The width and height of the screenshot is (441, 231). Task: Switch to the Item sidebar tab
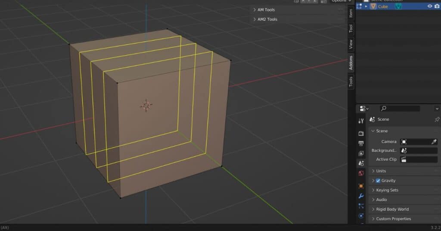click(351, 12)
